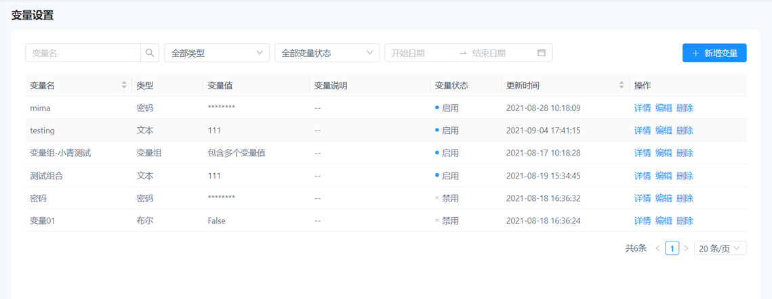Open the 全部类型 dropdown
The height and width of the screenshot is (299, 772).
(x=217, y=53)
